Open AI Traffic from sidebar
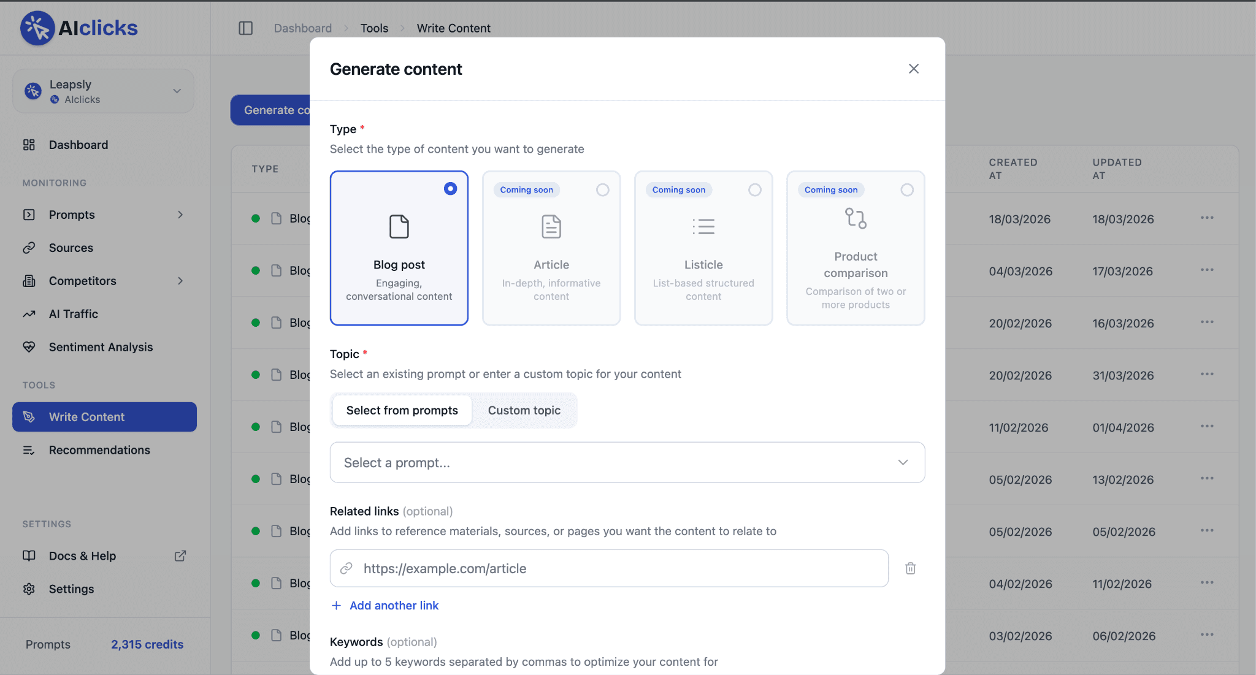Image resolution: width=1256 pixels, height=675 pixels. (x=73, y=314)
